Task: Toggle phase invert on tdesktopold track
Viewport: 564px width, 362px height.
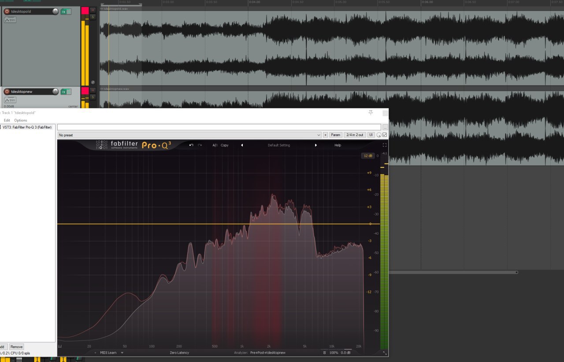Action: tap(93, 82)
